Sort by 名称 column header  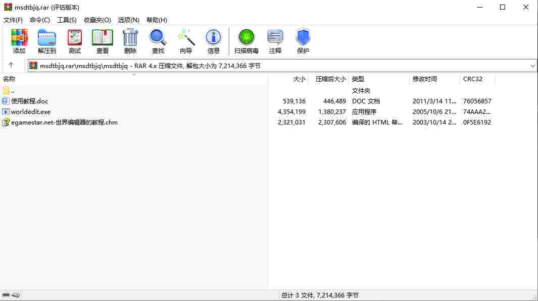(9, 79)
